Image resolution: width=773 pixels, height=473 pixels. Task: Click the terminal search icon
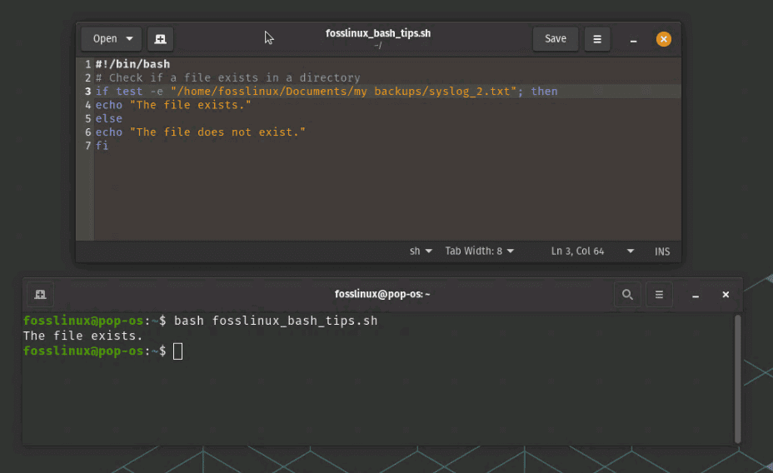tap(627, 294)
